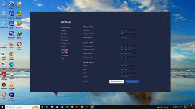Open the clock and date in the taskbar
This screenshot has width=195, height=109.
[186, 107]
